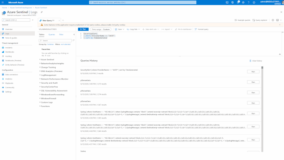Format the query text
284x160 pixels.
[201, 30]
